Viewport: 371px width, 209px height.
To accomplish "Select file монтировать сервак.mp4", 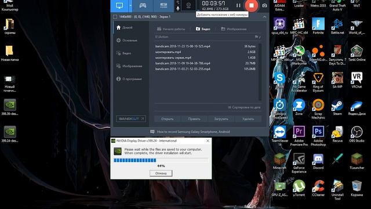I will click(x=205, y=57).
